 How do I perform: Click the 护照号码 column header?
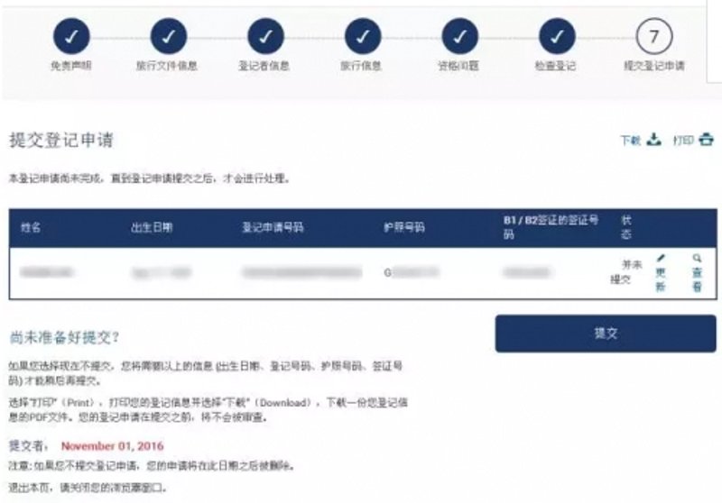[404, 227]
